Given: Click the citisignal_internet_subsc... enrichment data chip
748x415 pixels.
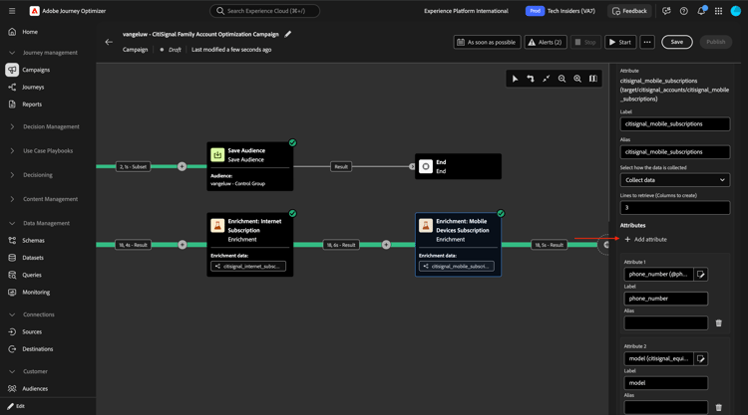Looking at the screenshot, I should (248, 266).
